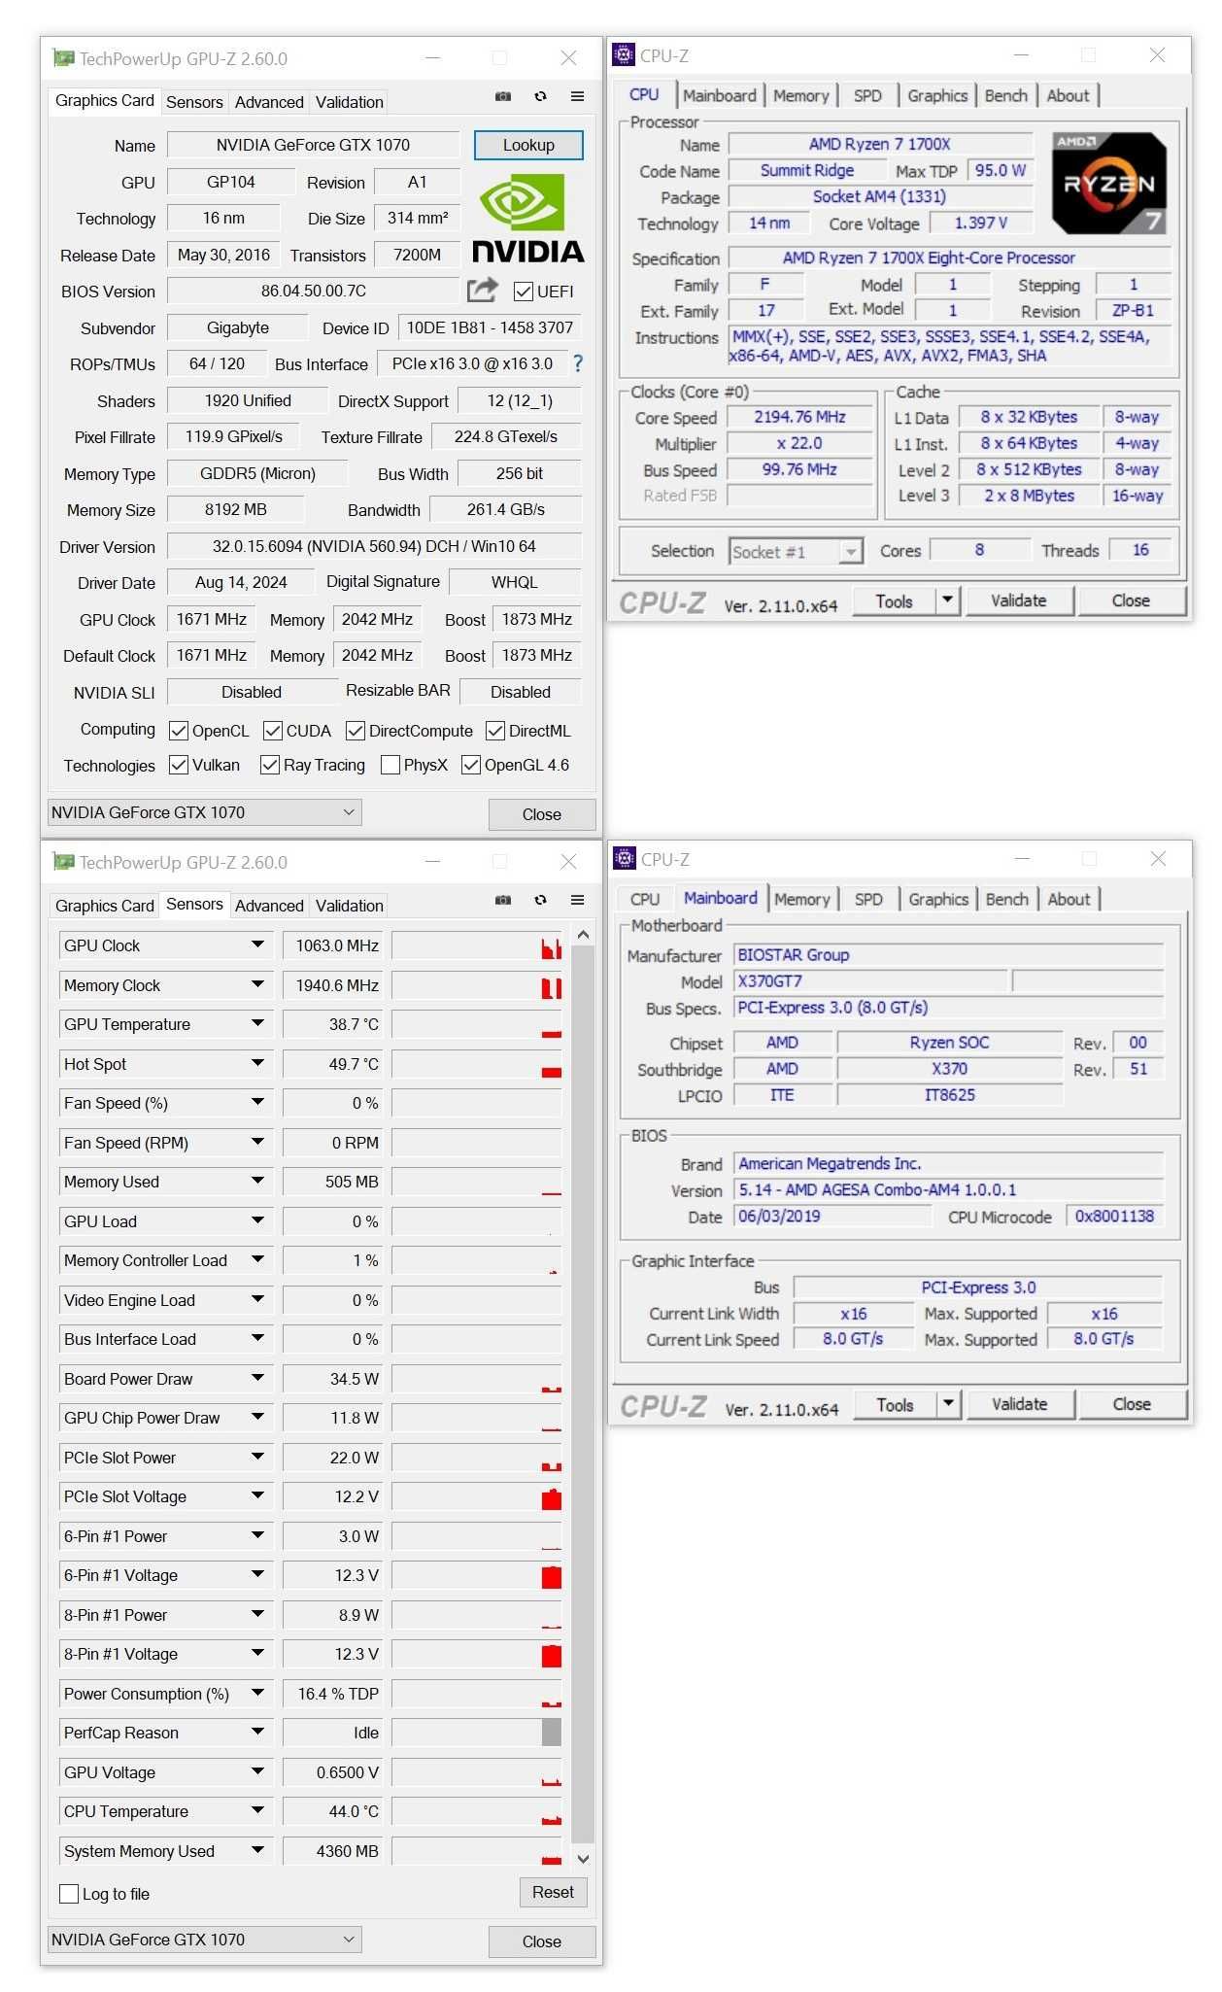Open the hamburger menu in the Sensors GPU-Z window
Viewport: 1222px width, 1992px height.
click(577, 900)
